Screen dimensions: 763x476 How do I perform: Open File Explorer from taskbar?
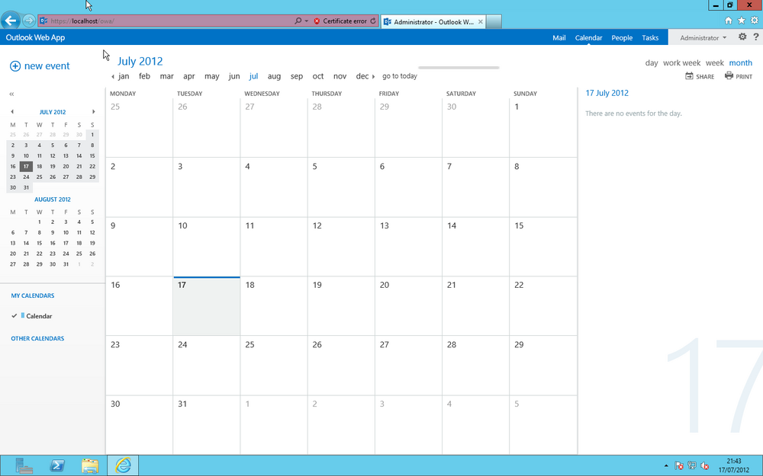[x=90, y=465]
